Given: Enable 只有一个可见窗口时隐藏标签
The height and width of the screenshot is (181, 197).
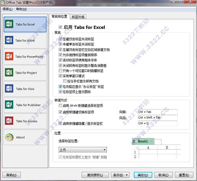Looking at the screenshot, I should 60,71.
